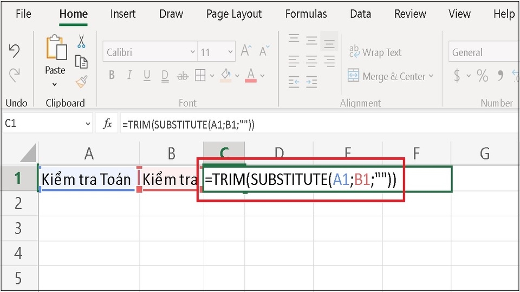
Task: Click the Undo arrow icon
Action: click(14, 51)
